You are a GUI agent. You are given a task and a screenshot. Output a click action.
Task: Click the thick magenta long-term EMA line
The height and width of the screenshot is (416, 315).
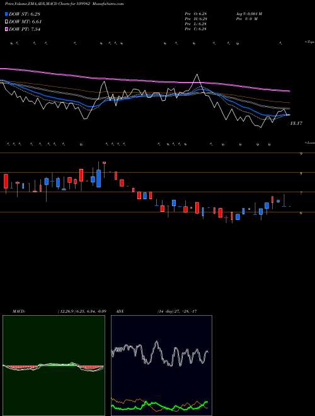[x=144, y=81]
